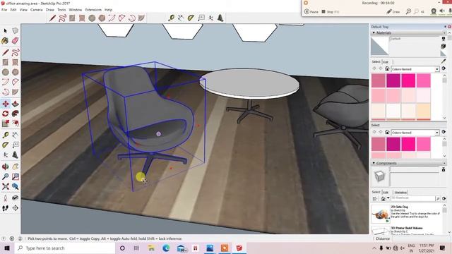
Task: Choose the Freehand tool in top toolbar
Action: (62, 18)
